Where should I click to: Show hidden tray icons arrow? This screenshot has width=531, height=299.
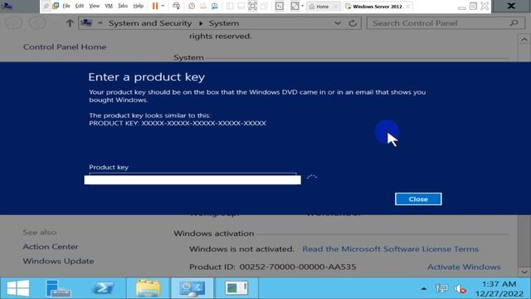click(x=424, y=288)
